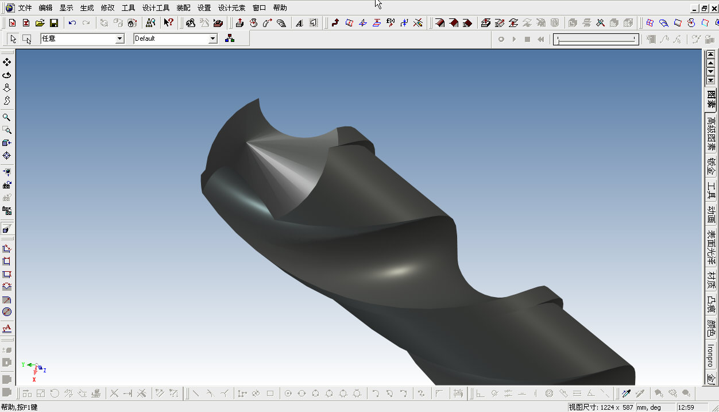
Task: Click the eyedropper tool in bottom toolbar
Action: pyautogui.click(x=626, y=394)
